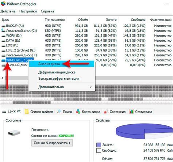The height and width of the screenshot is (162, 173).
Task: Click the drive icon on the Диск W: tab
Action: 4,112
